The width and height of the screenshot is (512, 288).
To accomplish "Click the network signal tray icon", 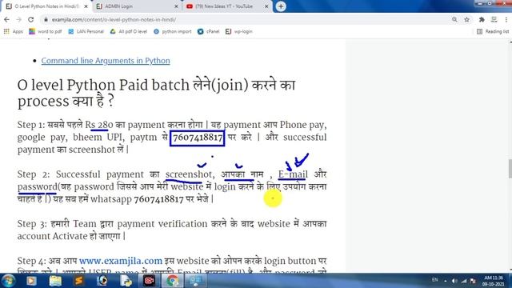I will pos(464,281).
